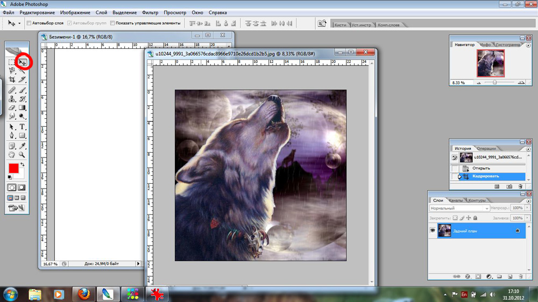Hide the Задний план layer with eye
Image resolution: width=538 pixels, height=302 pixels.
pos(433,231)
